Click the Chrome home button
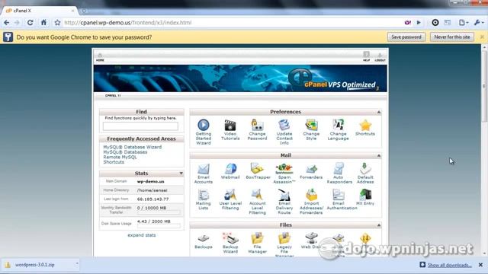 [43, 22]
